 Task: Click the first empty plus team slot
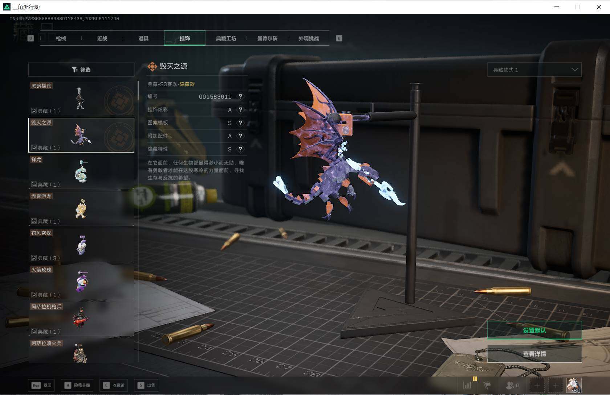[x=537, y=385]
